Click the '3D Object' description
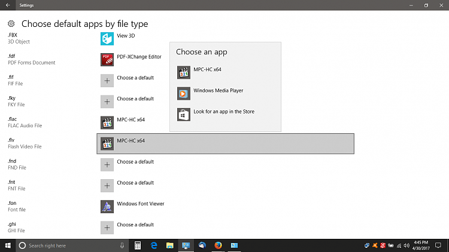 (x=19, y=42)
